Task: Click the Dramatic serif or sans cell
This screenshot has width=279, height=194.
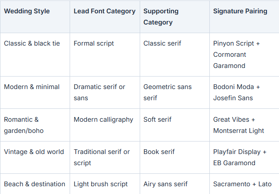Action: point(105,92)
